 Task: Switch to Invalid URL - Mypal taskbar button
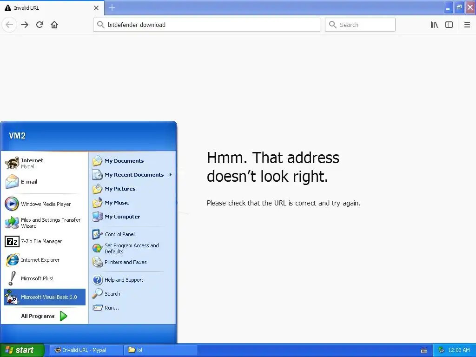click(x=86, y=350)
